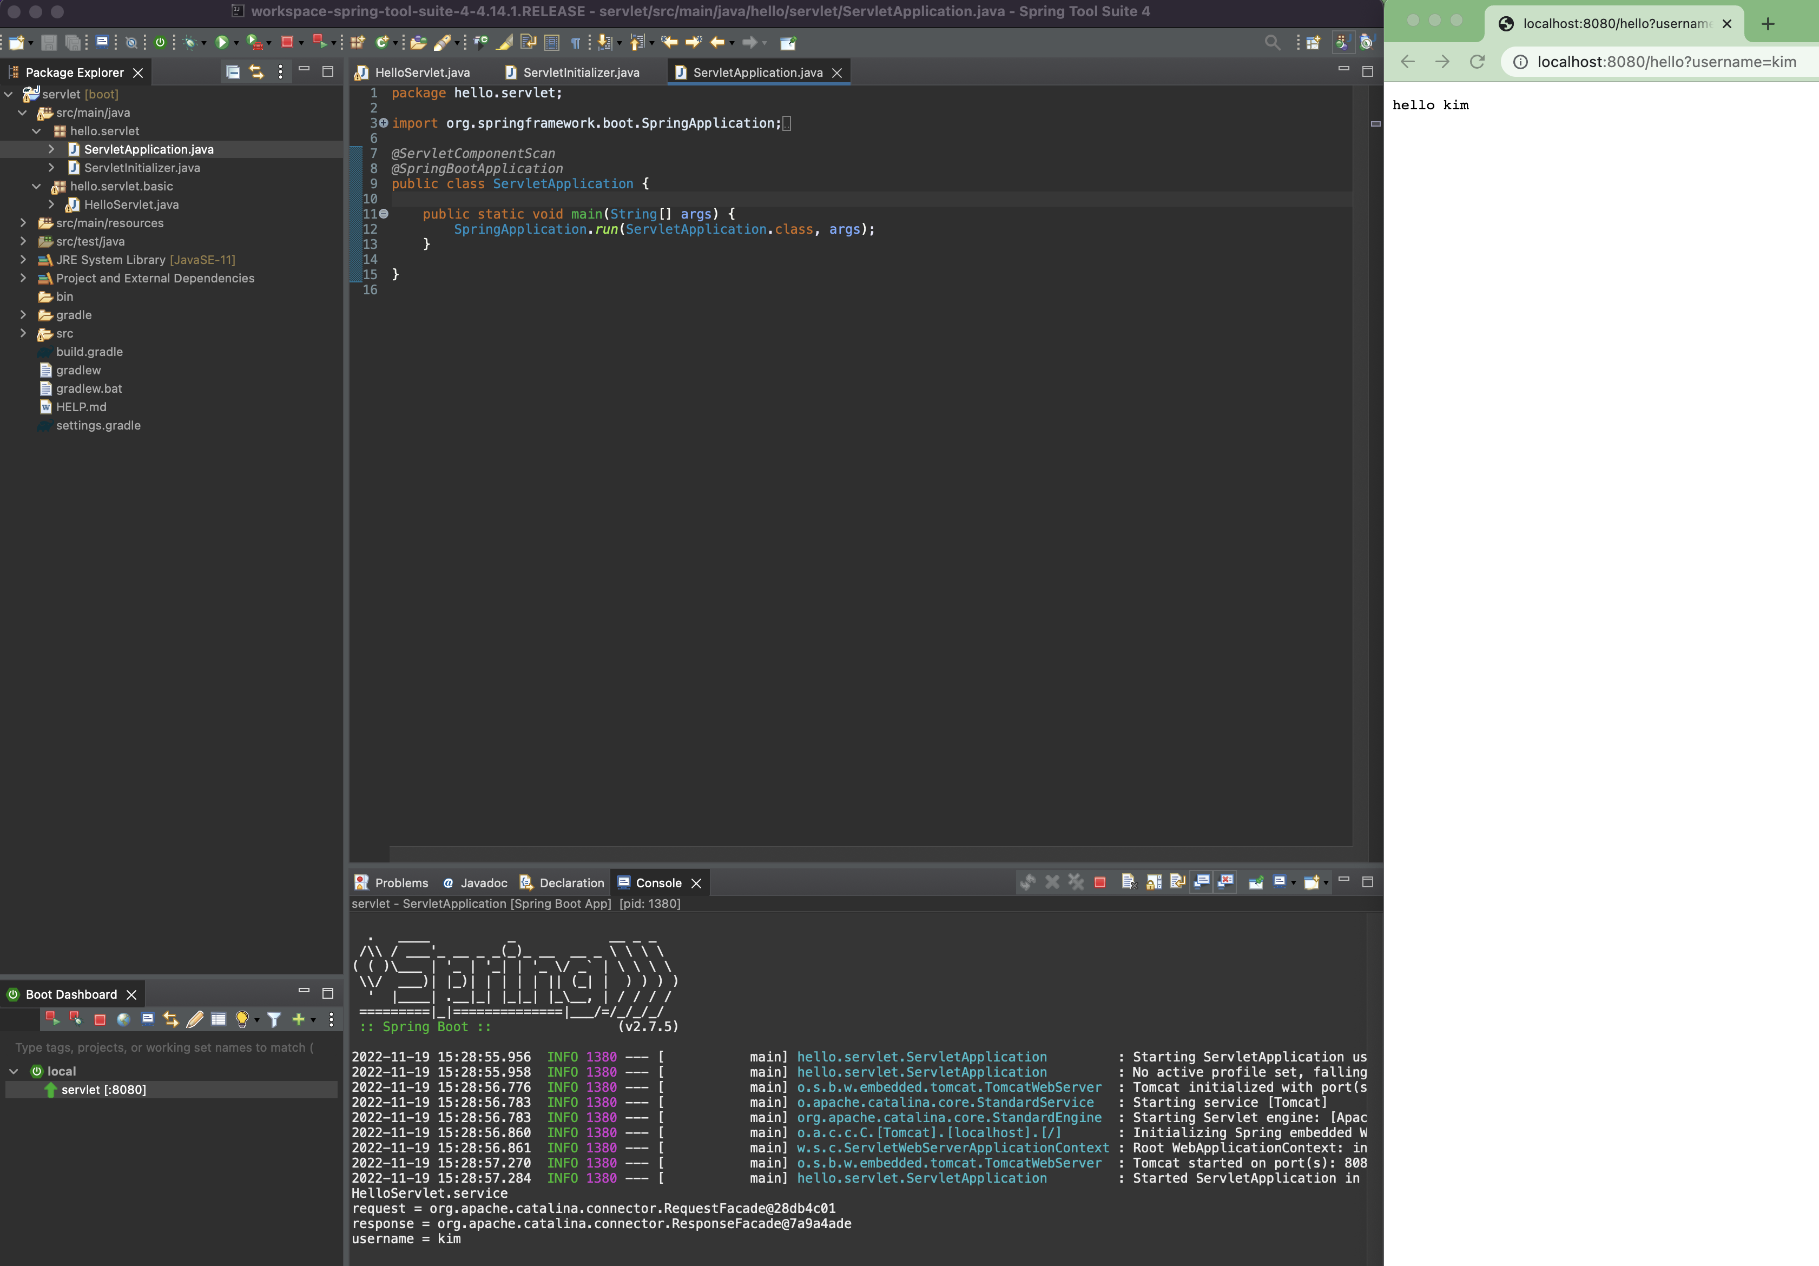Open the Run button dropdown arrow
This screenshot has width=1819, height=1266.
(236, 43)
